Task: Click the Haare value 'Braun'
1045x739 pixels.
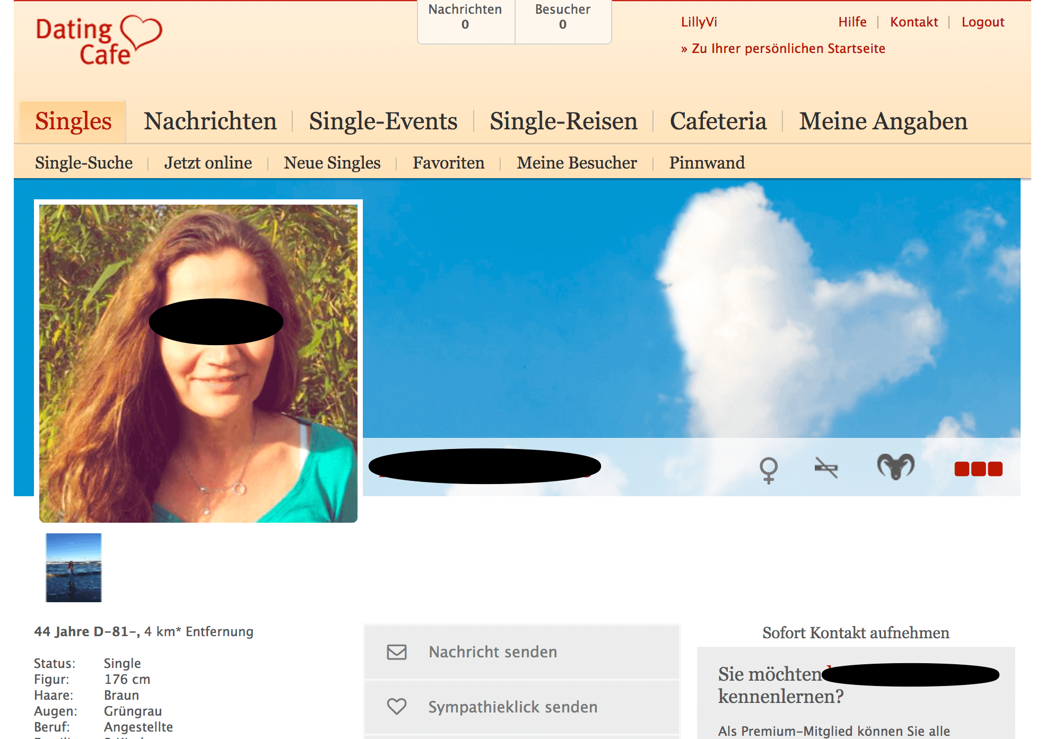Action: 121,696
